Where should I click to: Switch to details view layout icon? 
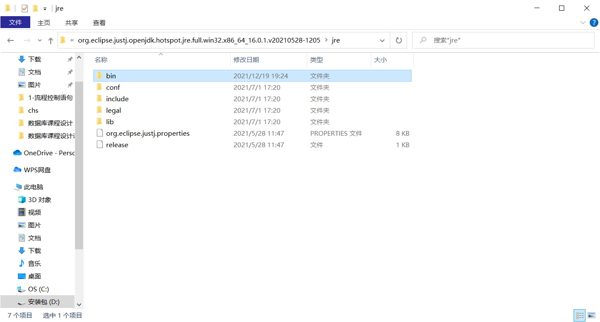(580, 315)
